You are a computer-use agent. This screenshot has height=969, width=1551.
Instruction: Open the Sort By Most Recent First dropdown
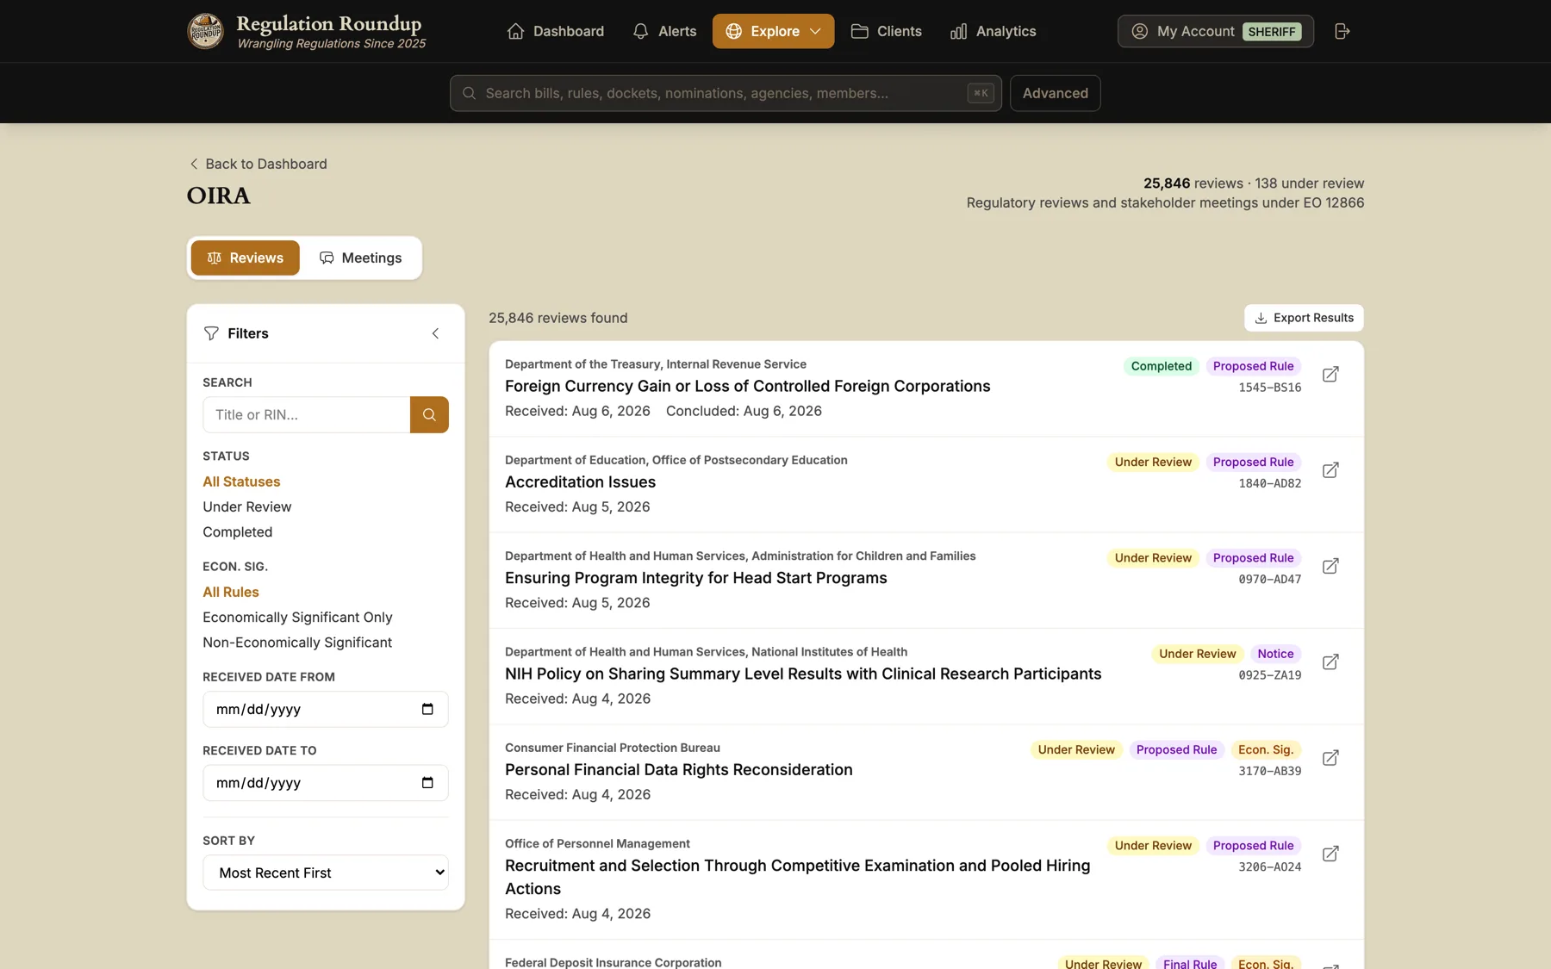coord(326,873)
